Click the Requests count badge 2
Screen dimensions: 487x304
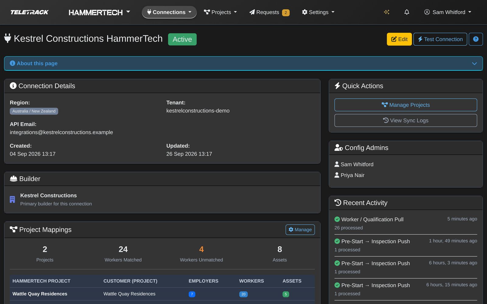coord(286,12)
